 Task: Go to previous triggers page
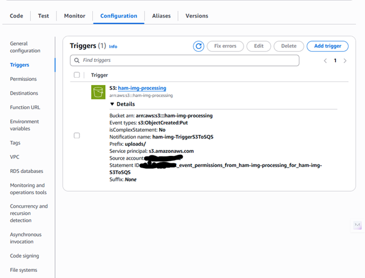click(325, 61)
